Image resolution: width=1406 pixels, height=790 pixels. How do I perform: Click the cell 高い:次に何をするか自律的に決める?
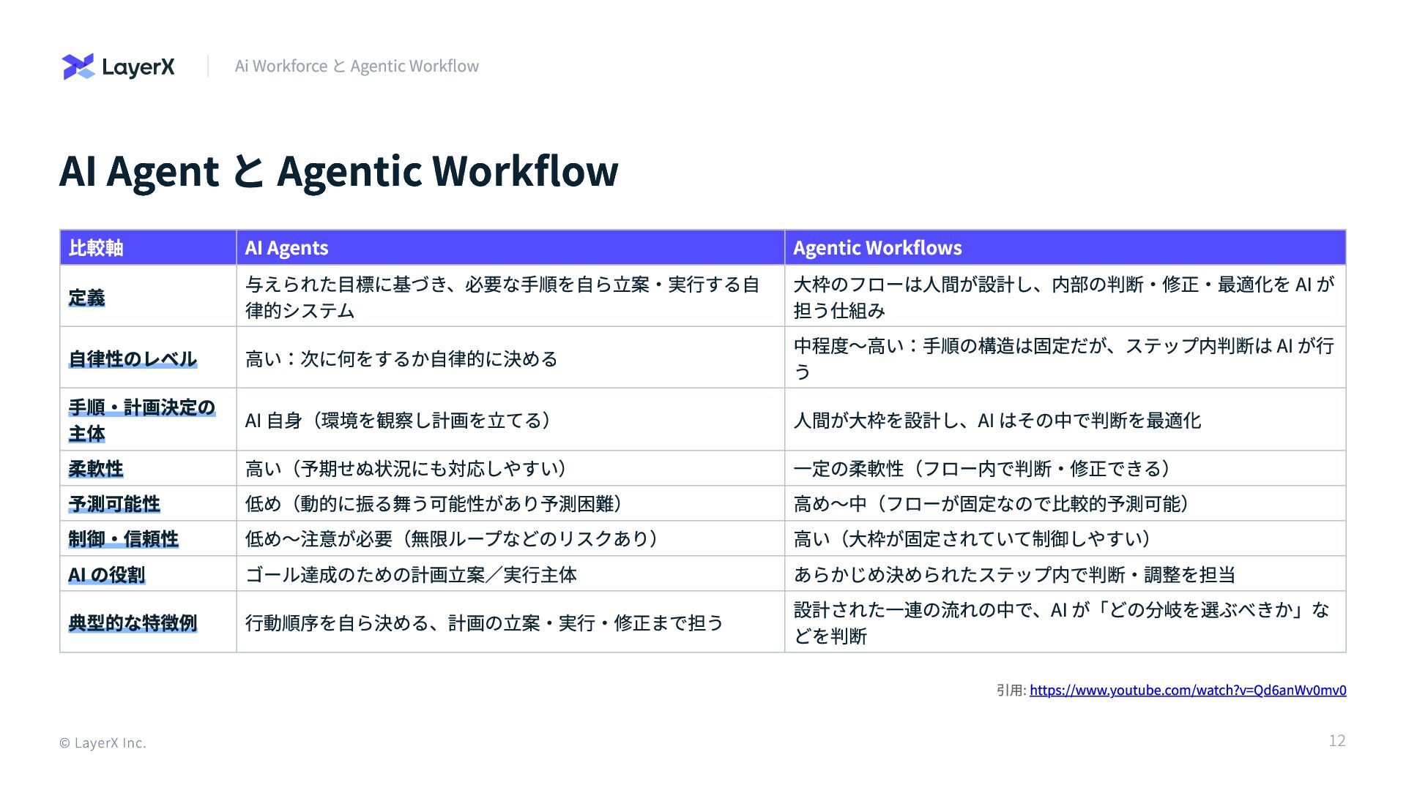401,358
